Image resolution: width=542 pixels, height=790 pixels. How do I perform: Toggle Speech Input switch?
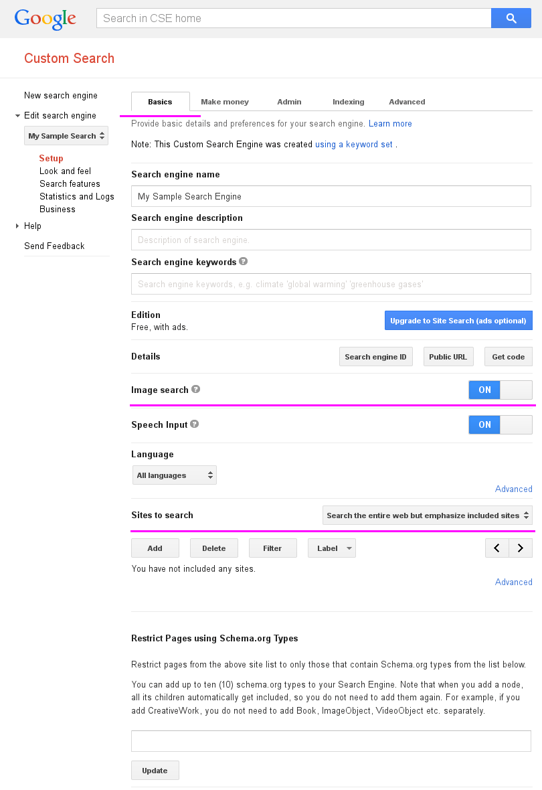point(501,424)
